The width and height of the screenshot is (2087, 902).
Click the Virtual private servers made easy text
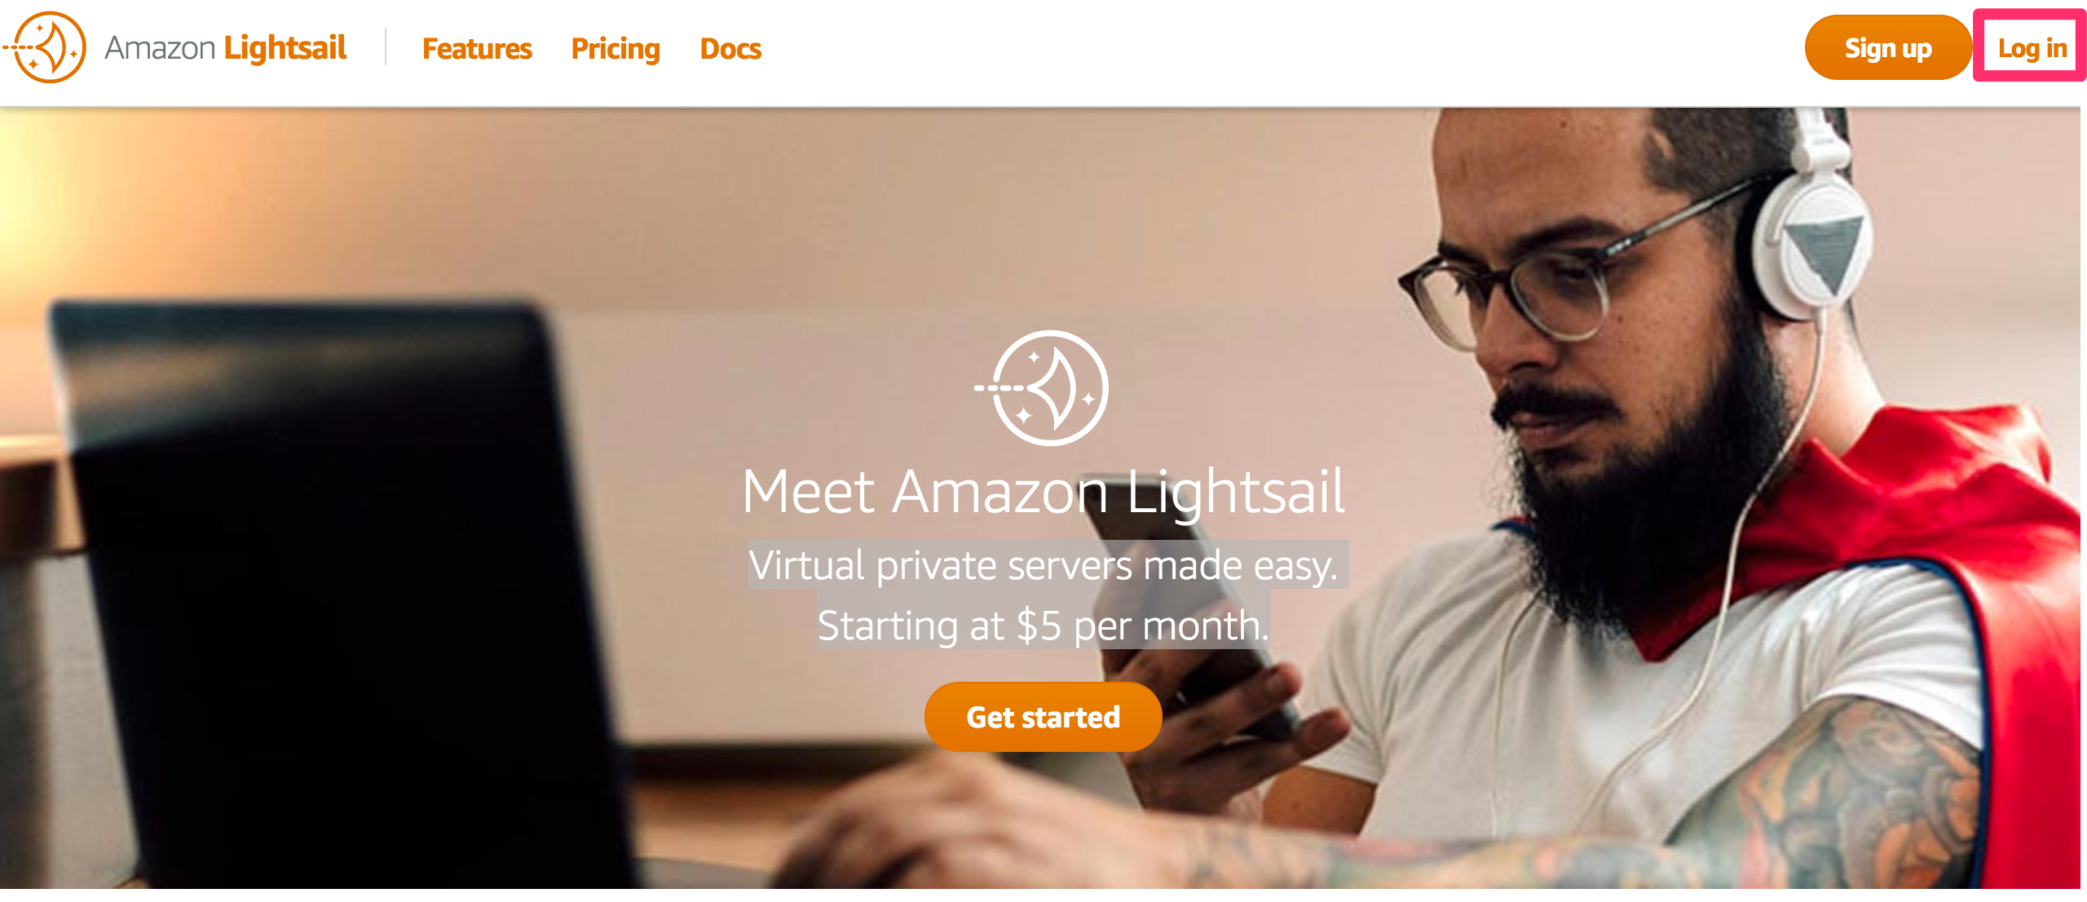(x=1044, y=564)
